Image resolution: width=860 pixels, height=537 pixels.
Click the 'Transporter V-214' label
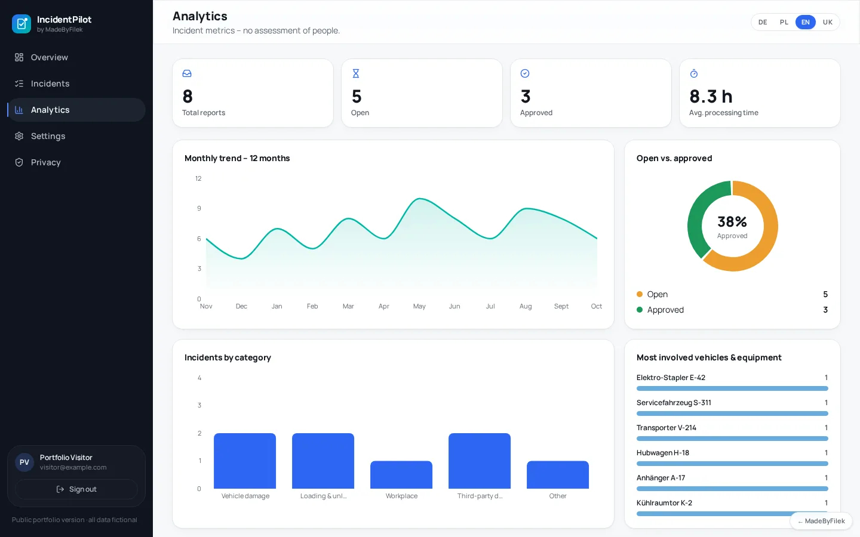(666, 428)
